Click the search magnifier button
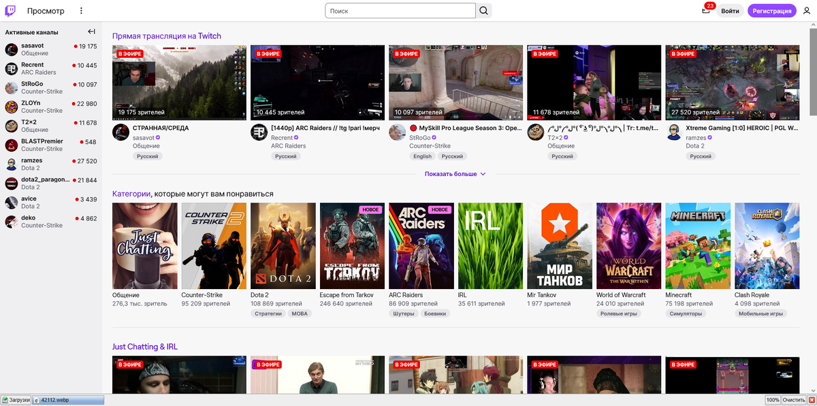Image resolution: width=817 pixels, height=406 pixels. pyautogui.click(x=484, y=11)
